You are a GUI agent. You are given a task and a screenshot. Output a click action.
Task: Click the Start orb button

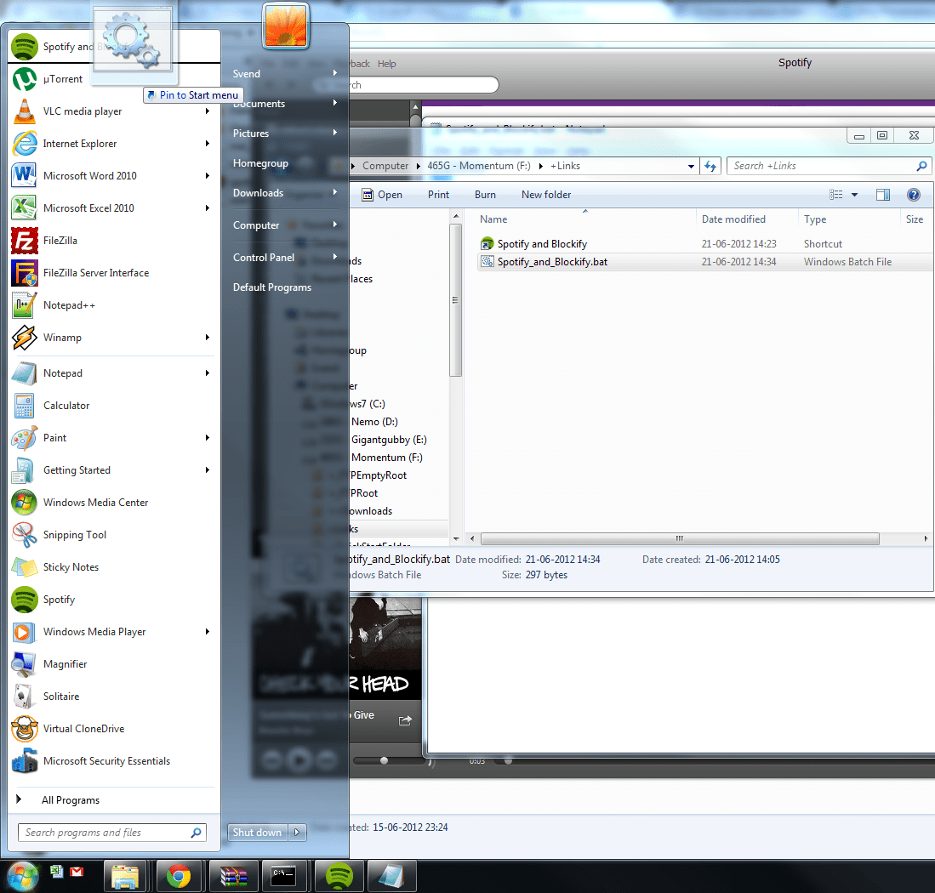[x=23, y=876]
